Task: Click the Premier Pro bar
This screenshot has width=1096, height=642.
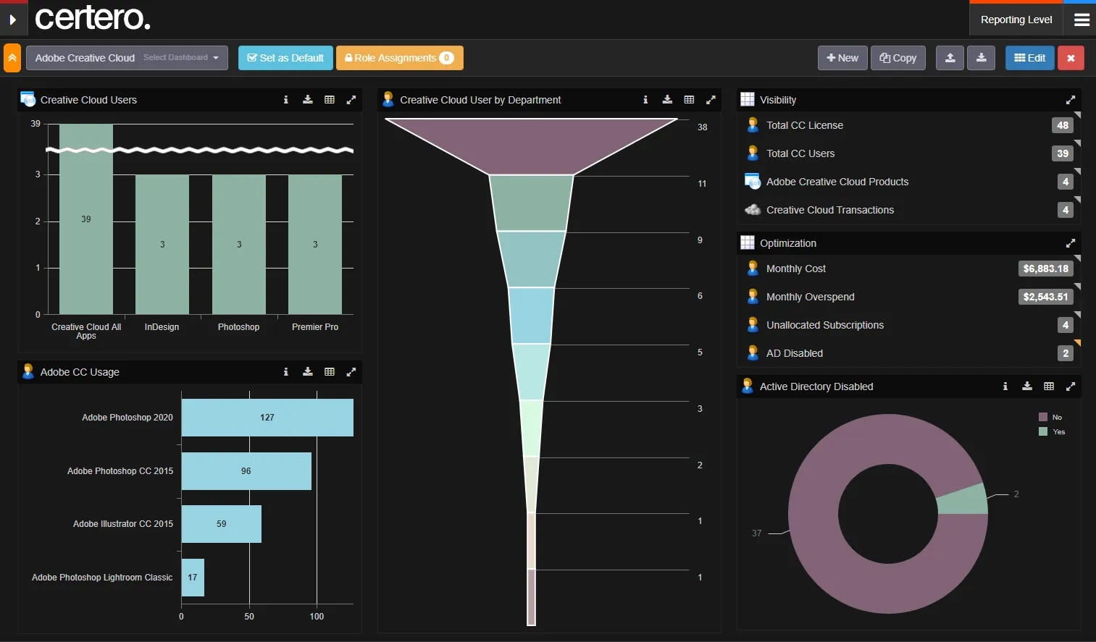Action: pyautogui.click(x=315, y=245)
